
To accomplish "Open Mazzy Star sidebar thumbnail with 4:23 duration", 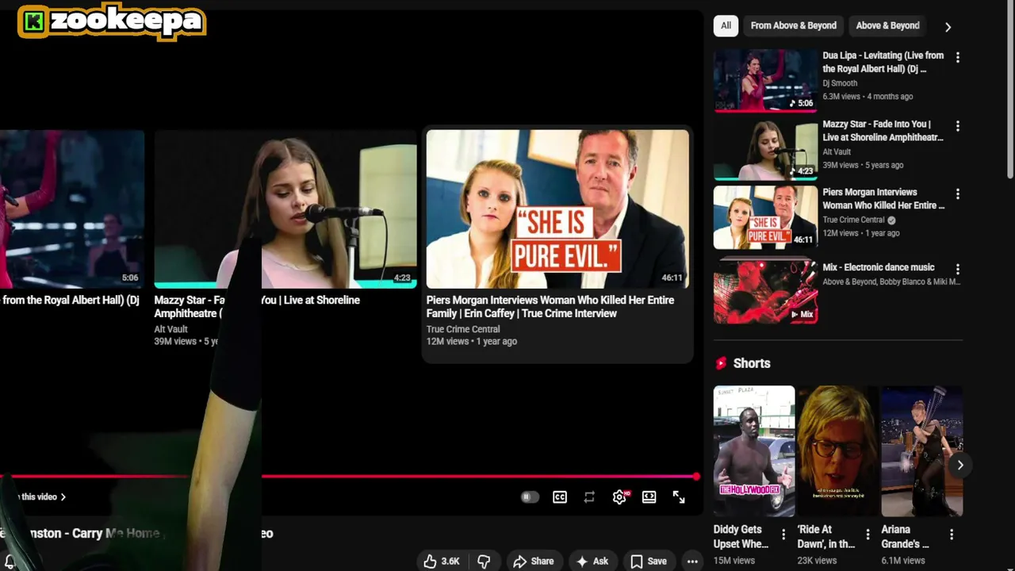I will tap(765, 149).
